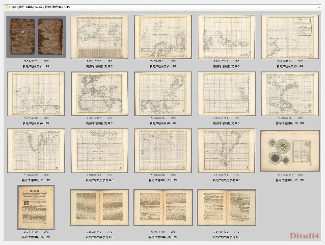Open the address path dropdown arrow

pyautogui.click(x=319, y=7)
